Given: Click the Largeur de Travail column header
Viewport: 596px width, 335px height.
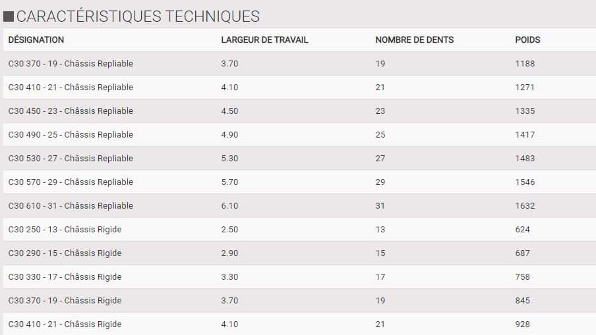Looking at the screenshot, I should coord(264,39).
